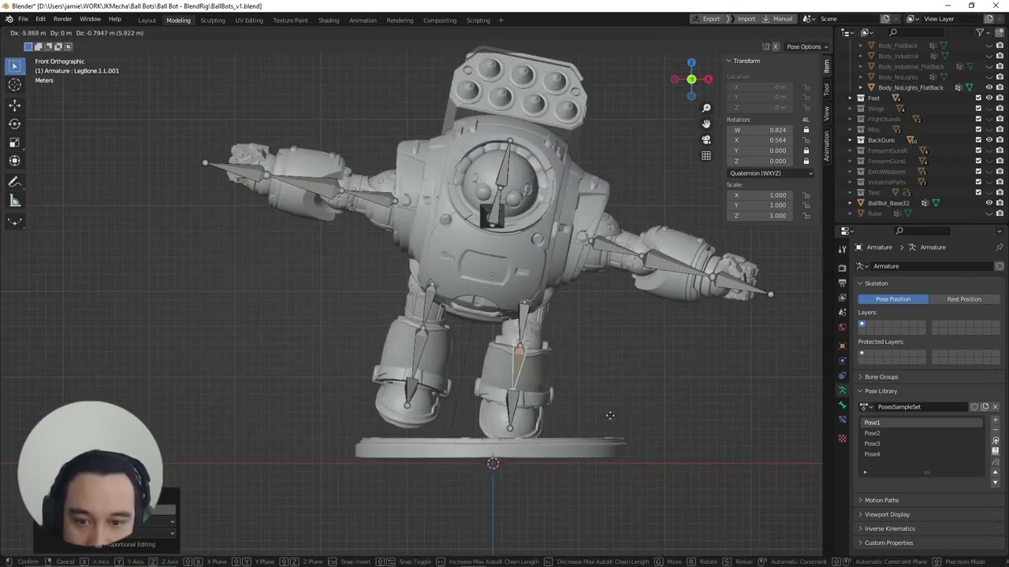The width and height of the screenshot is (1009, 567).
Task: Switch perspective/orthographic grid icon
Action: coord(706,155)
